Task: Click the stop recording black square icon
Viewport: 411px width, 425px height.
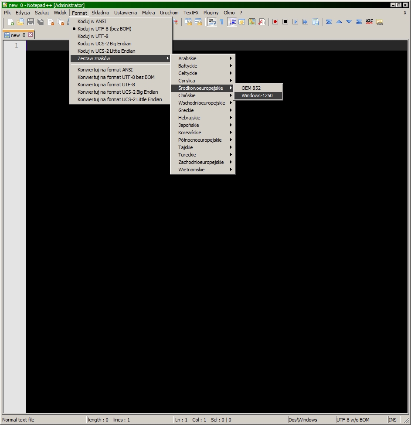Action: click(285, 22)
